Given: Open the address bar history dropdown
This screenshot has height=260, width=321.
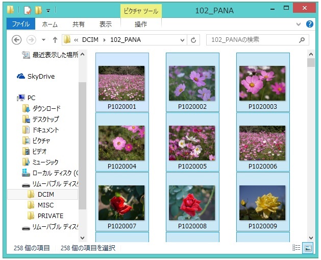Looking at the screenshot, I should (x=182, y=40).
